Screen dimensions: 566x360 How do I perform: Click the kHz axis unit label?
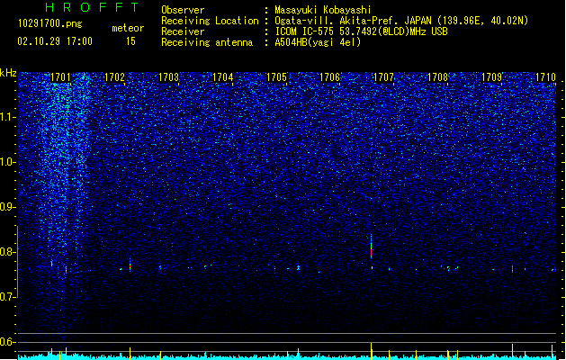pyautogui.click(x=8, y=73)
